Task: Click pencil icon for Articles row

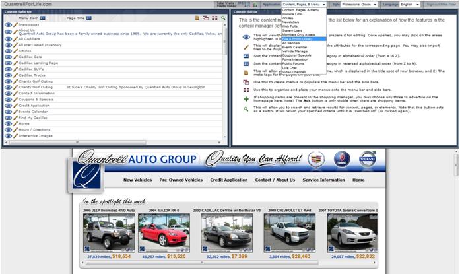Action: click(x=16, y=51)
